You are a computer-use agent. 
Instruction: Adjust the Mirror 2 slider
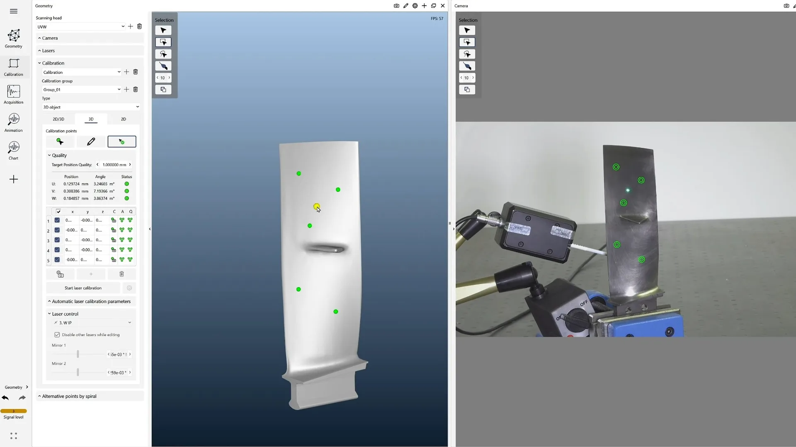pyautogui.click(x=78, y=372)
